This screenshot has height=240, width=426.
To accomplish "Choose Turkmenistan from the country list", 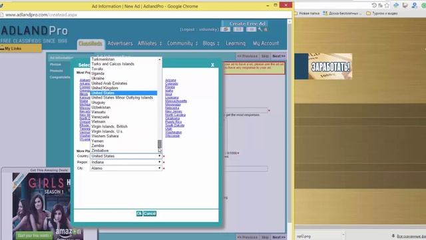I will 124,59.
